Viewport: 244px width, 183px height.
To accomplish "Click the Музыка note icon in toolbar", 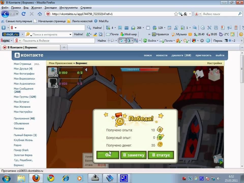I will pos(179,34).
